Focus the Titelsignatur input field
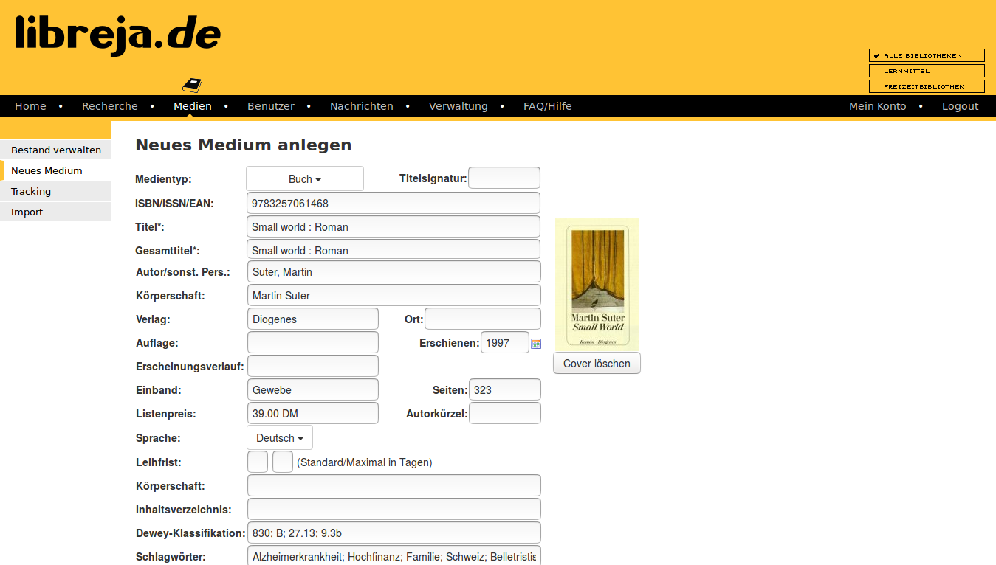Screen dimensions: 996x565 [504, 178]
